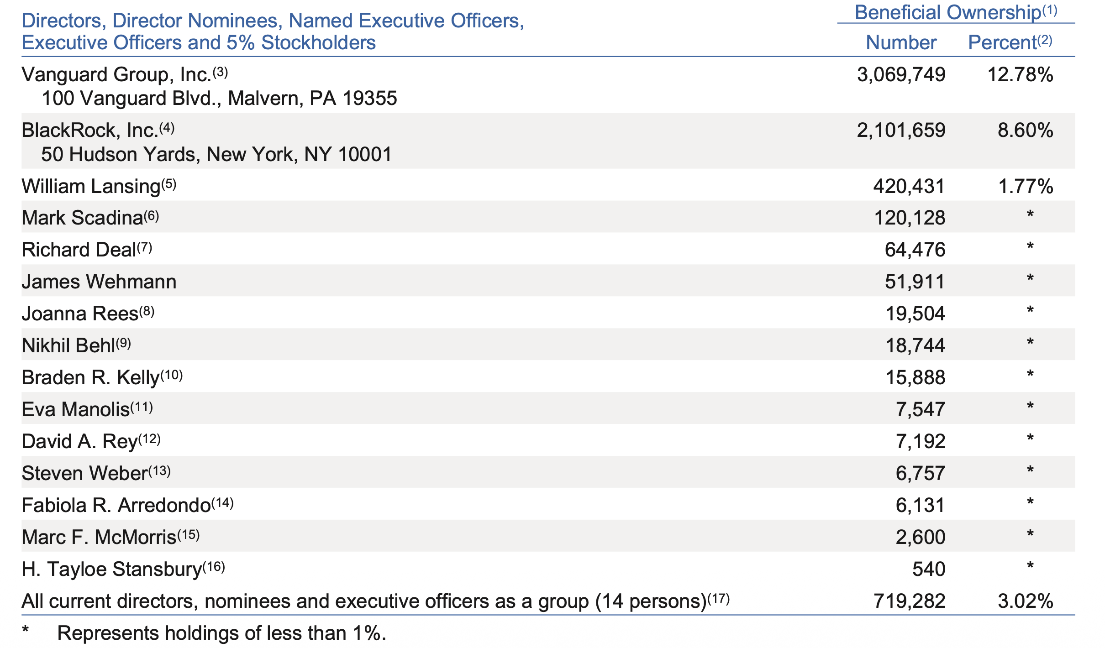Click Marc F. McMorris's 2,600 shares

click(921, 537)
